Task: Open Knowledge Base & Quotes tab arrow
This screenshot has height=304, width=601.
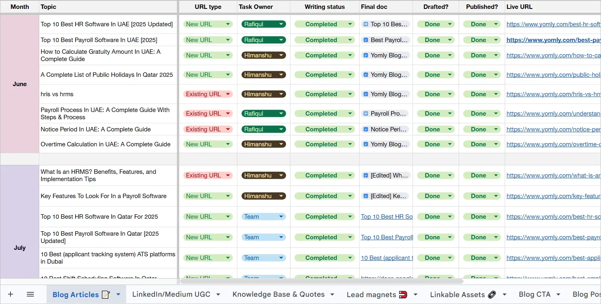Action: (x=332, y=294)
